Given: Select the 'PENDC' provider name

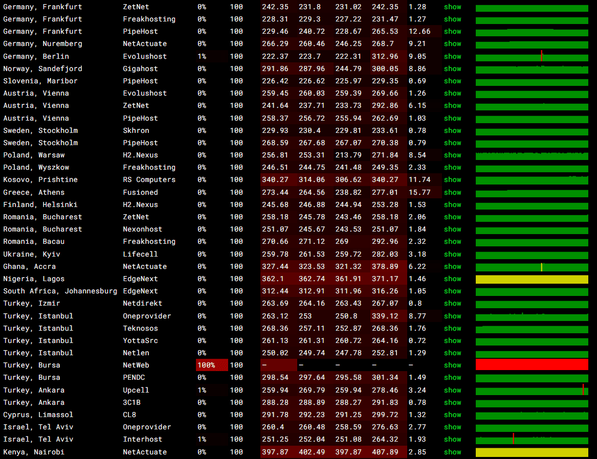Looking at the screenshot, I should [134, 378].
